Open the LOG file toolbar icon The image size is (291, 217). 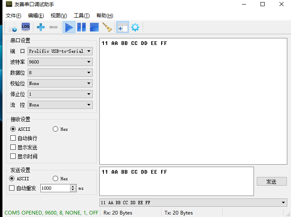pyautogui.click(x=26, y=27)
